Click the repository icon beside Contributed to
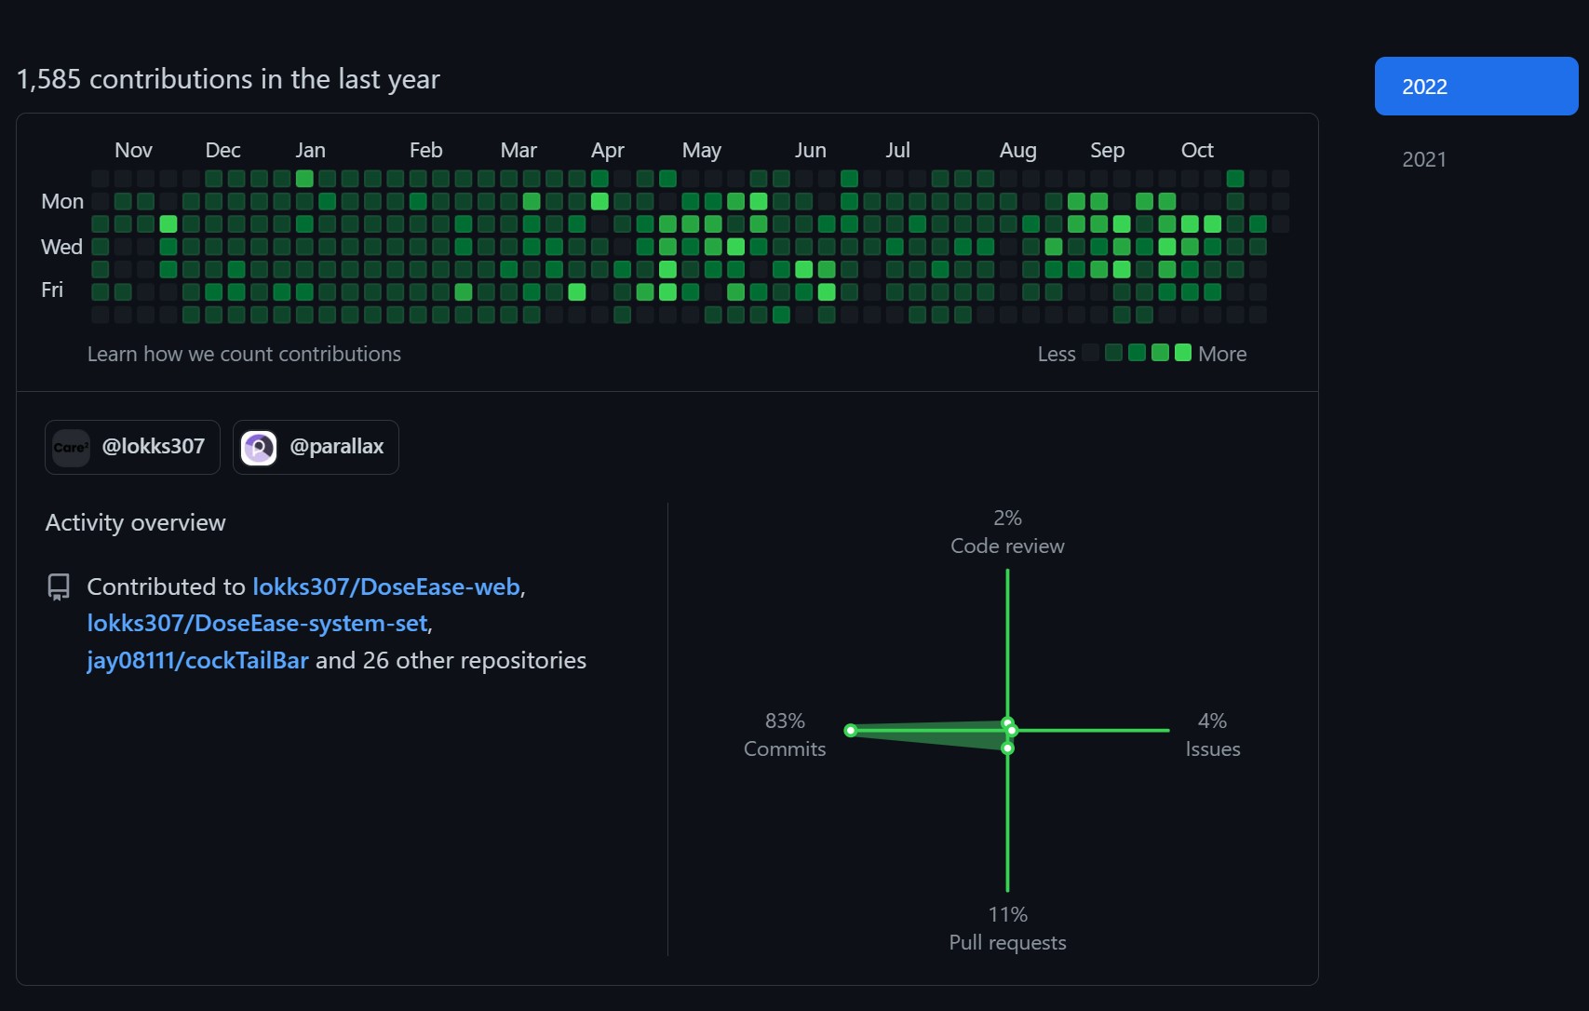This screenshot has width=1589, height=1011. pos(59,586)
